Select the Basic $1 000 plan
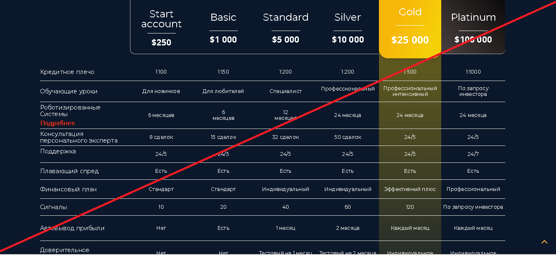 223,28
